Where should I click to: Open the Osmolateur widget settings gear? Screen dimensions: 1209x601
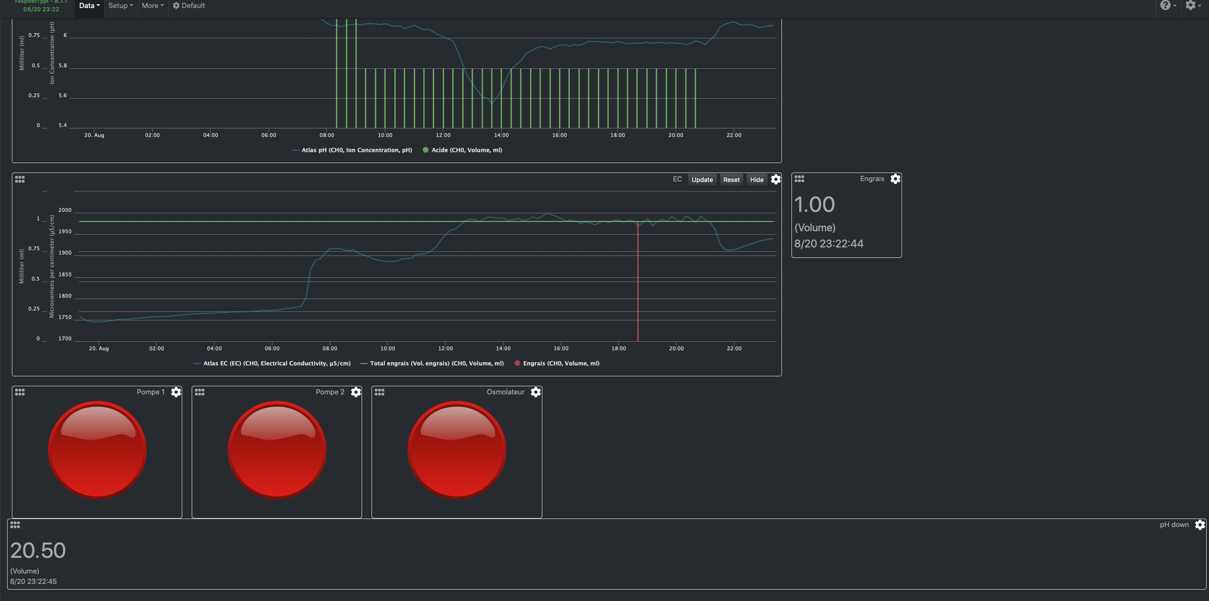(536, 392)
